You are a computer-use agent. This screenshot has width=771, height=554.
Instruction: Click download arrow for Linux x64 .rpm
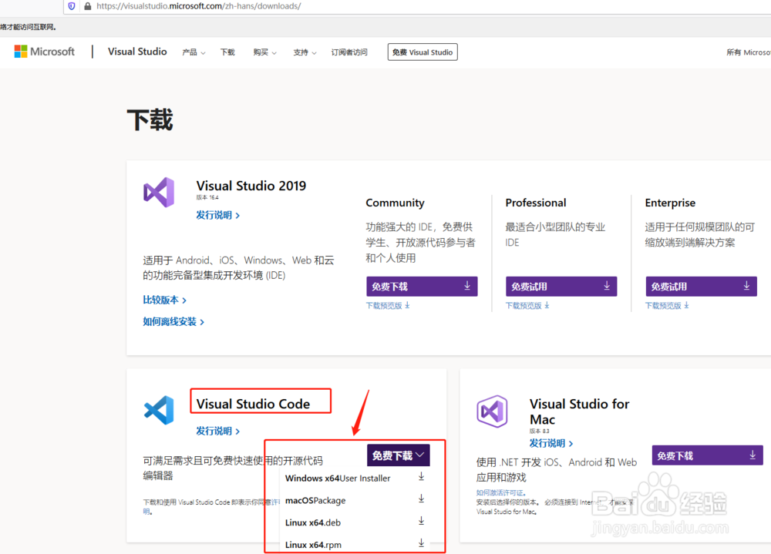422,543
